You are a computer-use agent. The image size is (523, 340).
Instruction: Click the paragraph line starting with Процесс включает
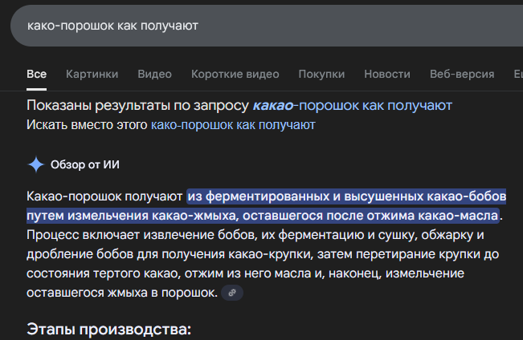click(x=255, y=235)
